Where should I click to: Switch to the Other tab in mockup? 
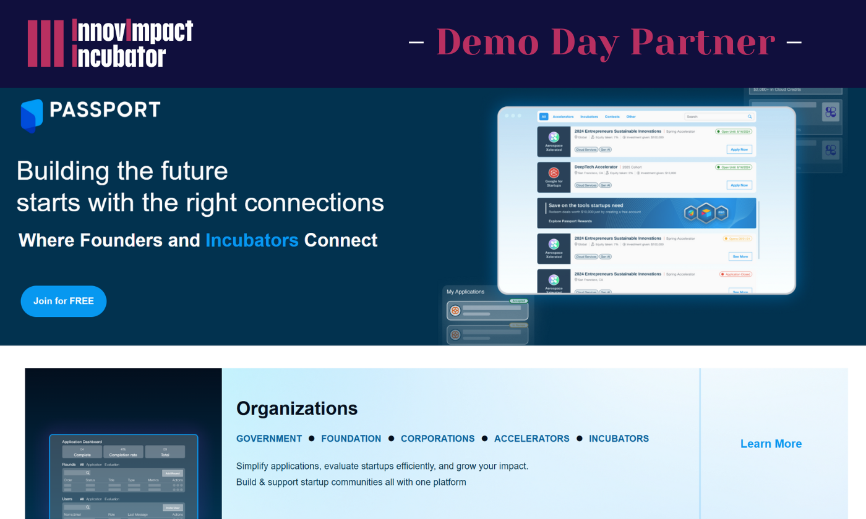631,117
